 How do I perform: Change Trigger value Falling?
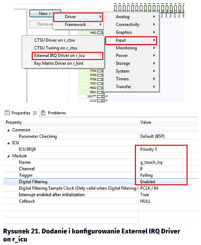[146, 175]
